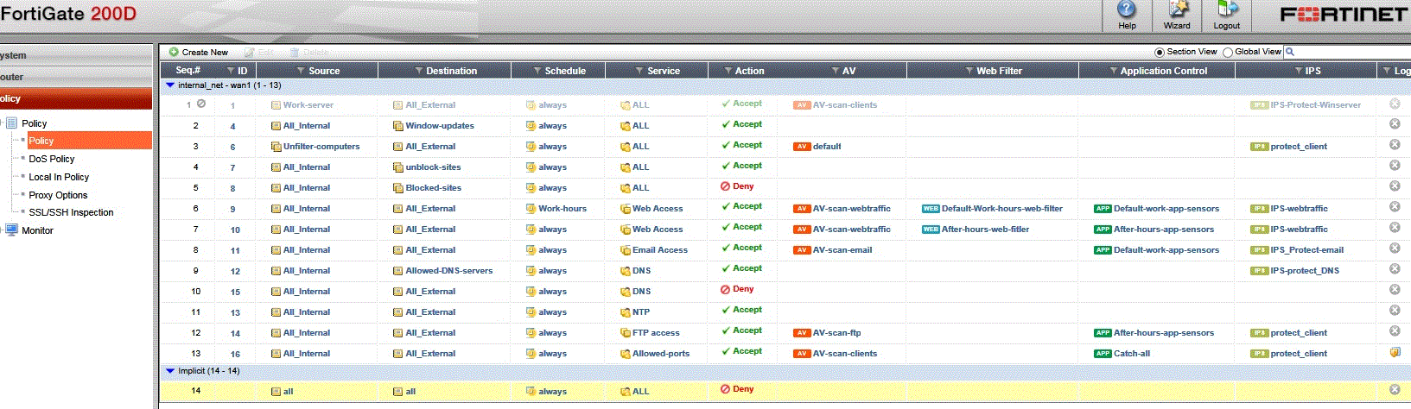
Task: Click log disabled icon in Window-updates row
Action: tap(1394, 124)
